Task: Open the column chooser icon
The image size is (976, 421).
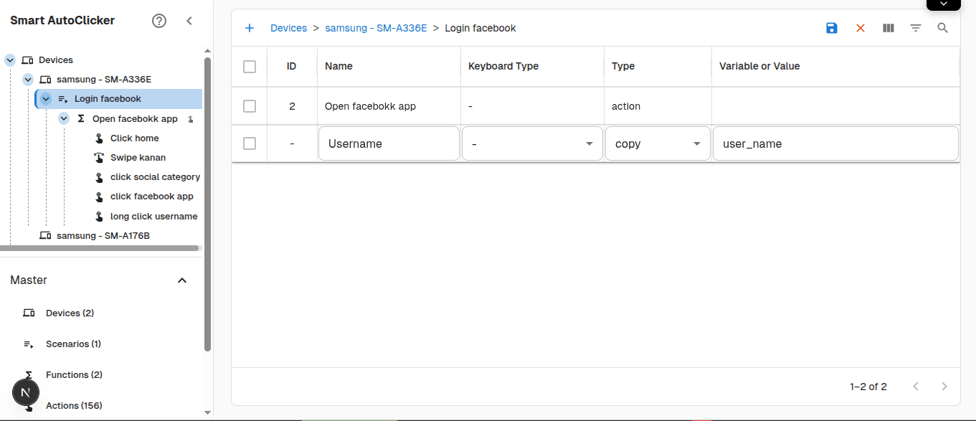Action: tap(889, 28)
